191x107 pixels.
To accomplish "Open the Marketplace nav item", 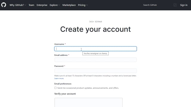I will 69,5.
